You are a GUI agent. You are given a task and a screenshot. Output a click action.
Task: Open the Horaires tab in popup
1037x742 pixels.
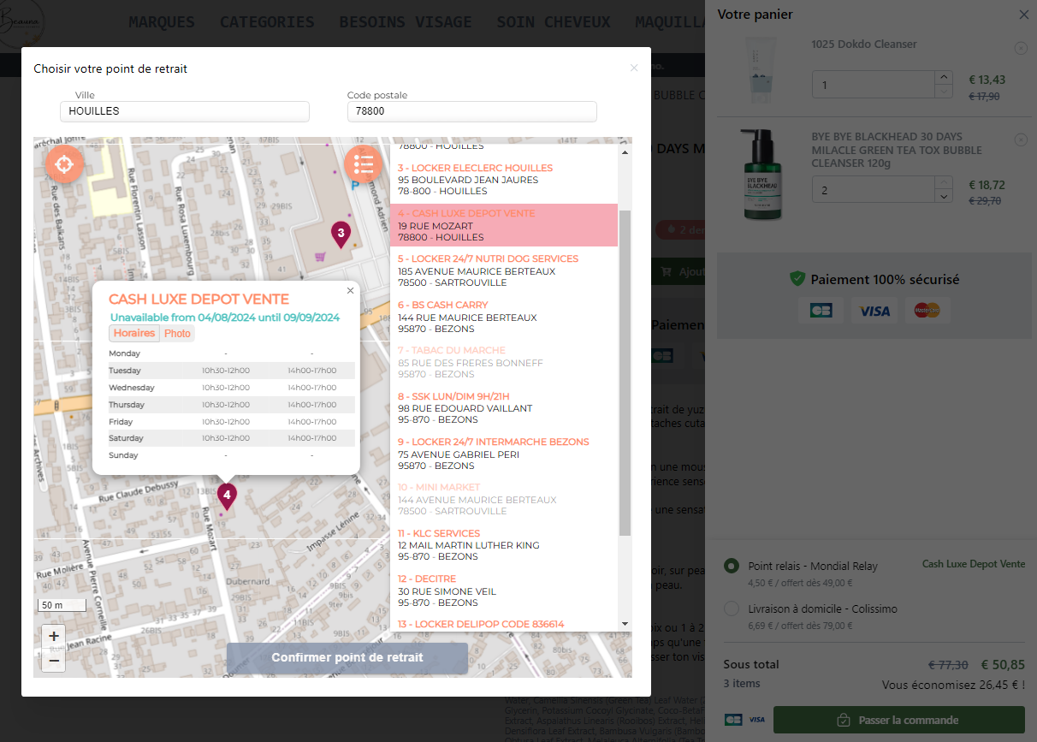click(134, 334)
